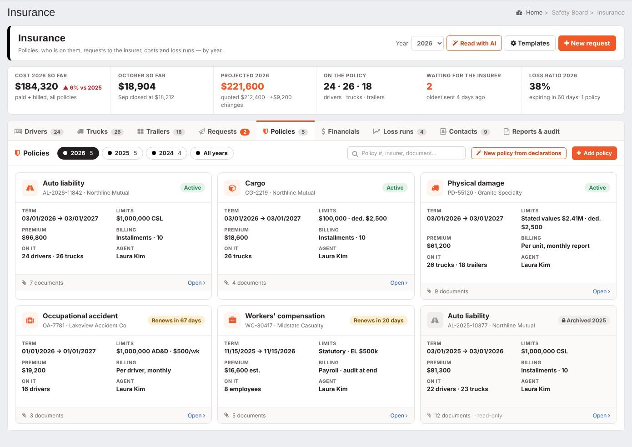Select the 2025 year filter pill

point(122,153)
